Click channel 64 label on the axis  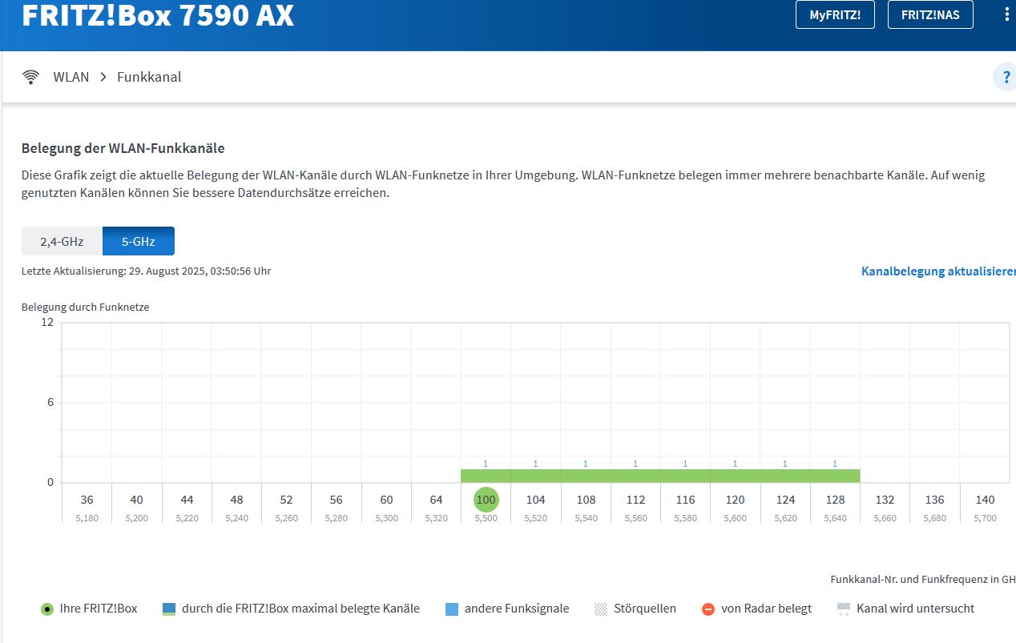(x=436, y=500)
